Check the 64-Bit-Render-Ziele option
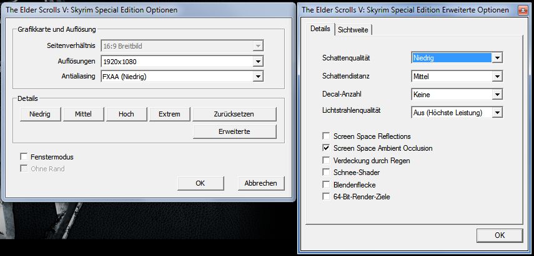 (x=325, y=196)
